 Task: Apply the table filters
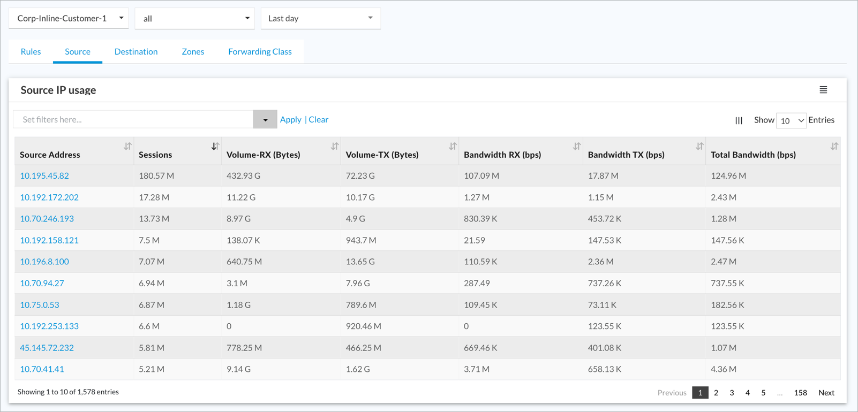[291, 119]
